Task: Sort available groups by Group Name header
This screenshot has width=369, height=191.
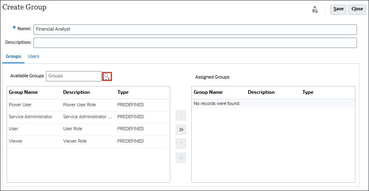Action: 23,92
